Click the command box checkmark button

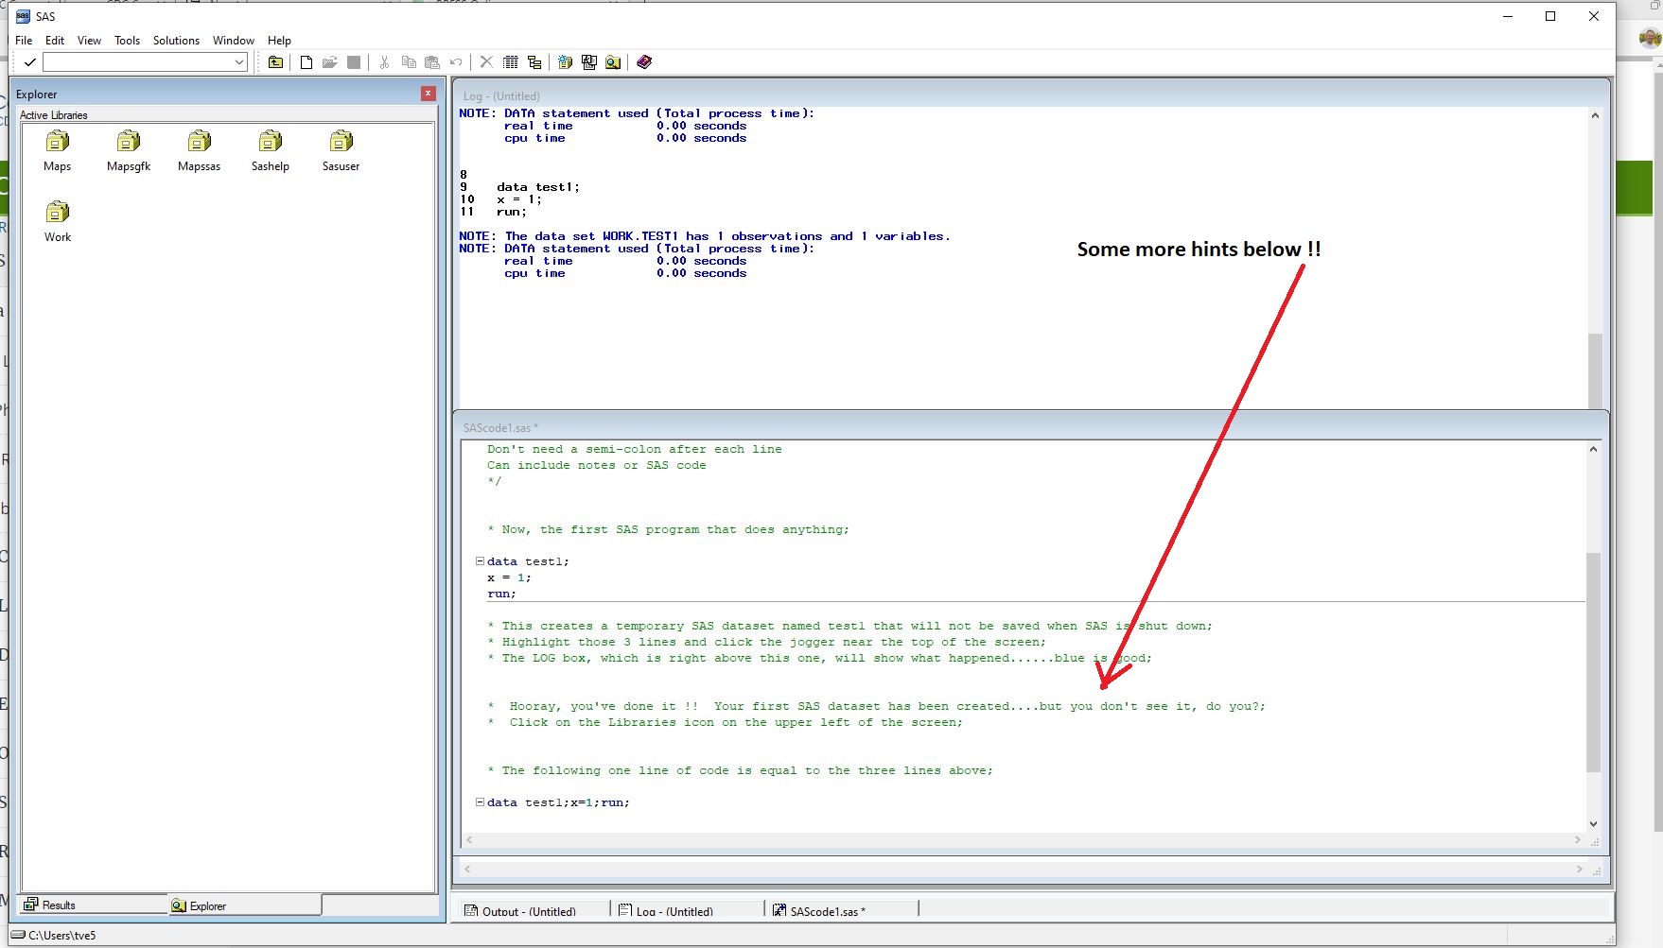[x=30, y=62]
